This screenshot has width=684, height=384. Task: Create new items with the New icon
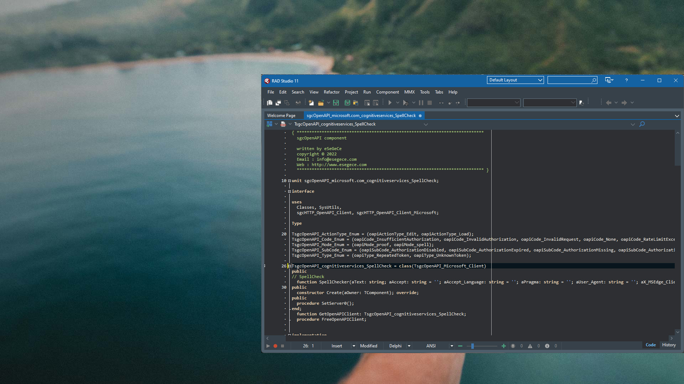[311, 103]
